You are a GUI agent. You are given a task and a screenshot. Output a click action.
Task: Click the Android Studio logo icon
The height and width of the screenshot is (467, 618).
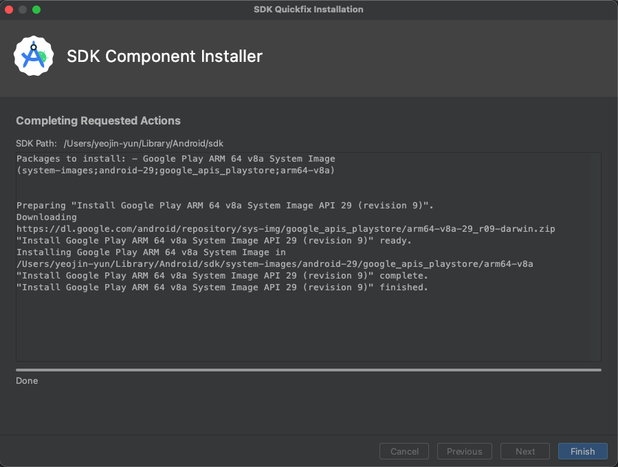click(34, 56)
